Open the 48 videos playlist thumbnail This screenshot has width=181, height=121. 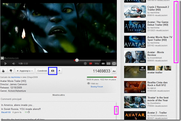coord(135,72)
